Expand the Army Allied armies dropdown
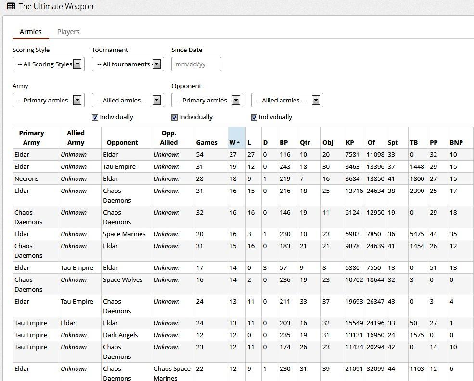Viewport: 474px width, 381px height. tap(128, 100)
